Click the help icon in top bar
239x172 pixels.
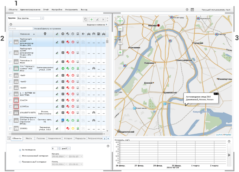click(x=187, y=10)
